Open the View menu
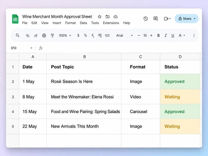The width and height of the screenshot is (208, 156). [x=45, y=23]
